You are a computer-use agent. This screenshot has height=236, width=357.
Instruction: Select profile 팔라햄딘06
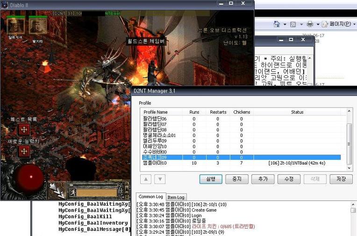[241, 119]
